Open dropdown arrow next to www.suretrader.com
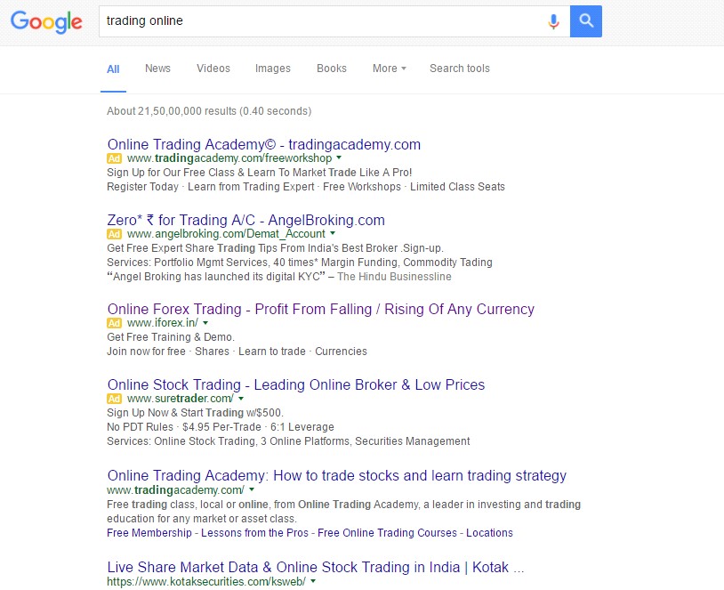 [241, 399]
